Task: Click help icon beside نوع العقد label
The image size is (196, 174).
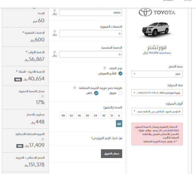Action: pos(105,68)
